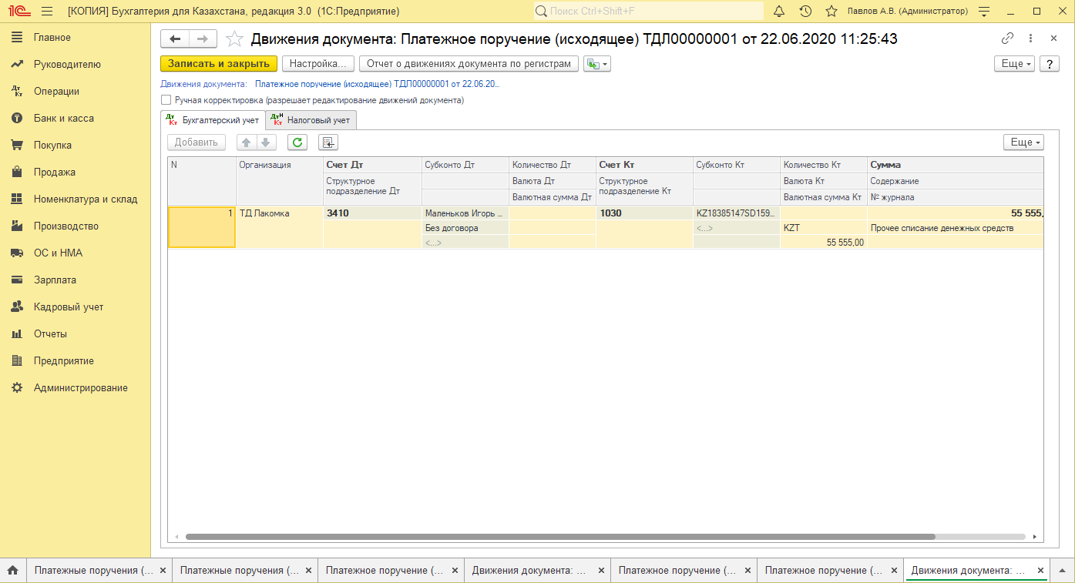1075x583 pixels.
Task: Open Номенклатура и склад section
Action: pyautogui.click(x=85, y=199)
